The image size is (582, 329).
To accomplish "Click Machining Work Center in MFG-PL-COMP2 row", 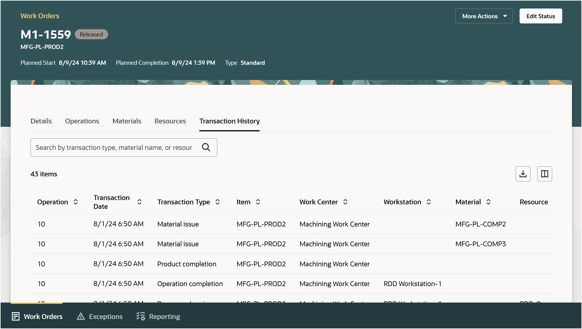I will pyautogui.click(x=335, y=224).
